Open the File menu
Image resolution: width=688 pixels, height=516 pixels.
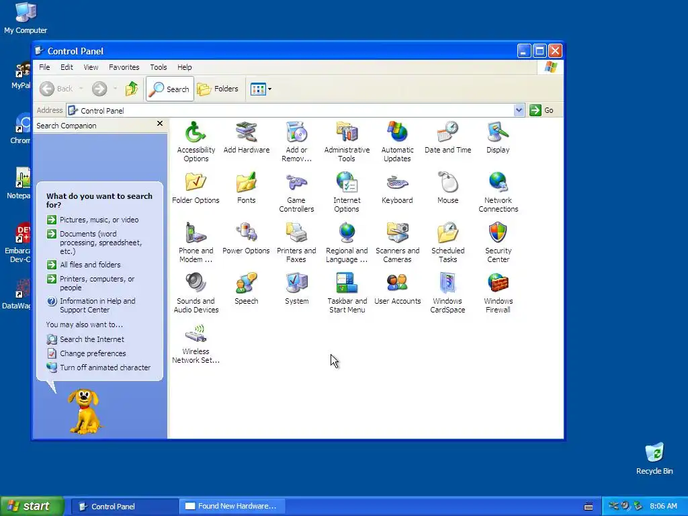pos(44,67)
